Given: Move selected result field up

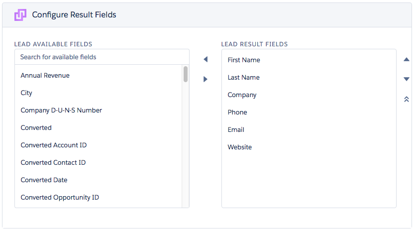Looking at the screenshot, I should (x=407, y=60).
